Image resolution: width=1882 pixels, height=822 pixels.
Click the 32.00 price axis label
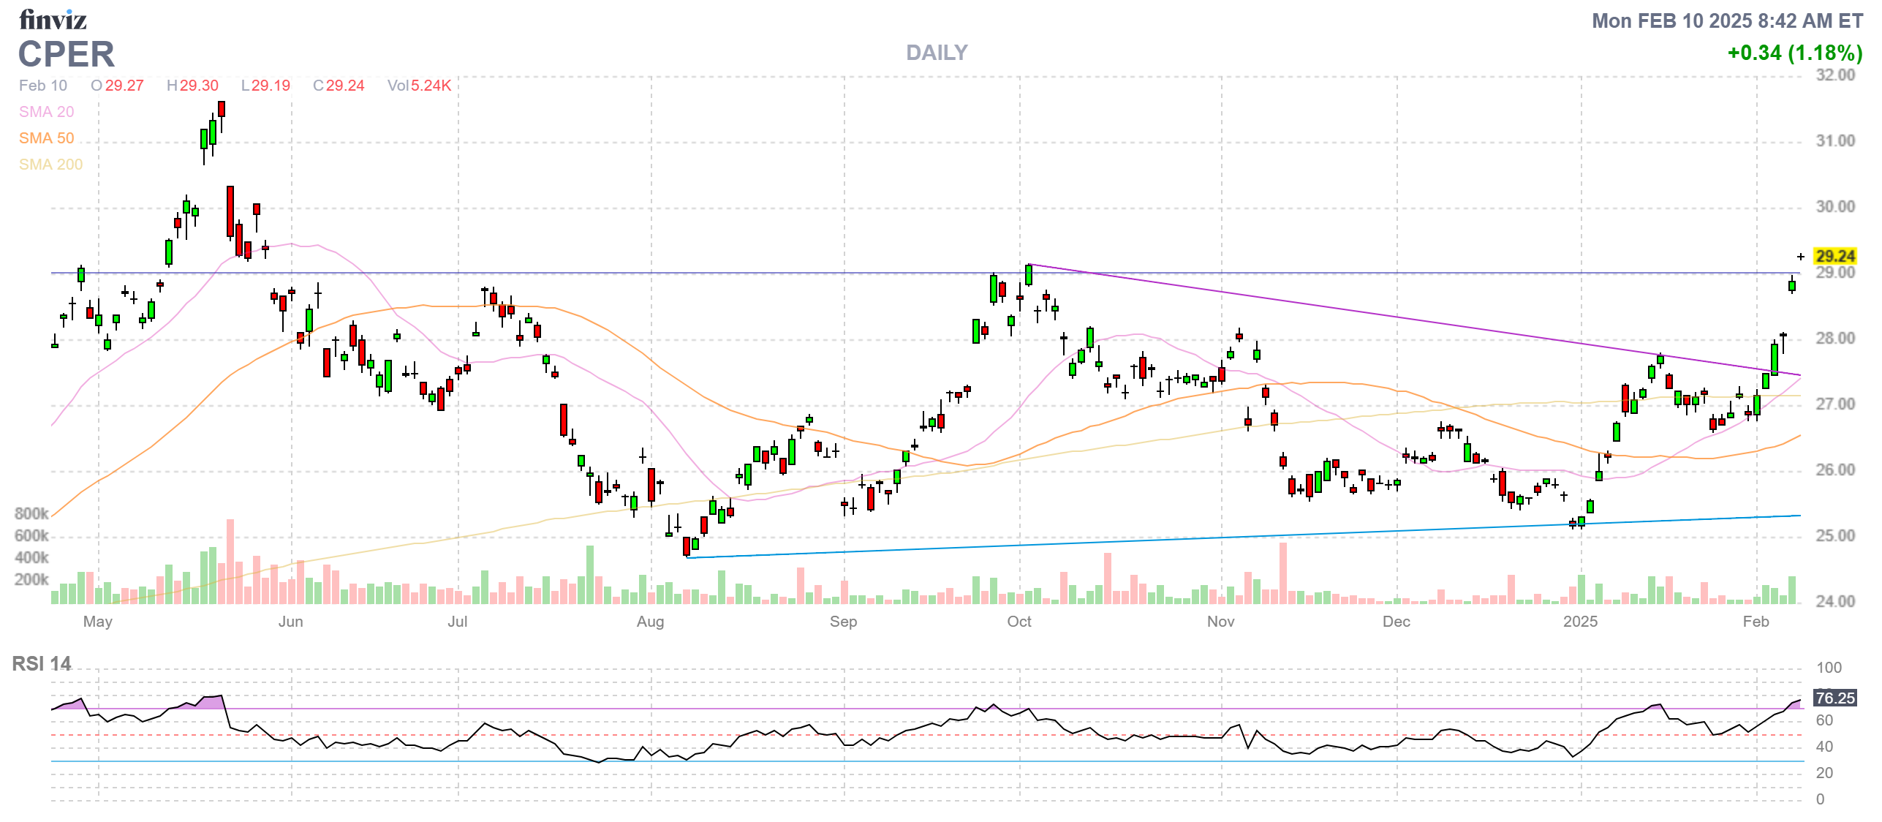(x=1835, y=75)
